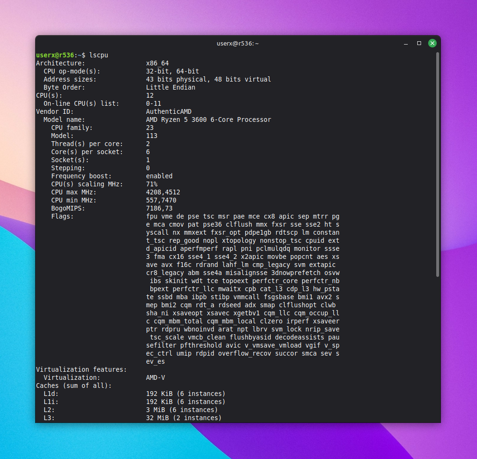Click the window title 'userx@r536: ~'

(x=238, y=44)
